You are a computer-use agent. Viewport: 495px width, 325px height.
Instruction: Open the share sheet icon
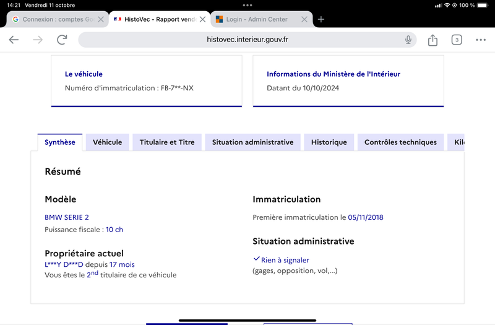[433, 40]
